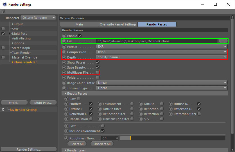Viewport: 235px width, 152px height.
Task: Click the animation circle beside Post
Action: 66,126
